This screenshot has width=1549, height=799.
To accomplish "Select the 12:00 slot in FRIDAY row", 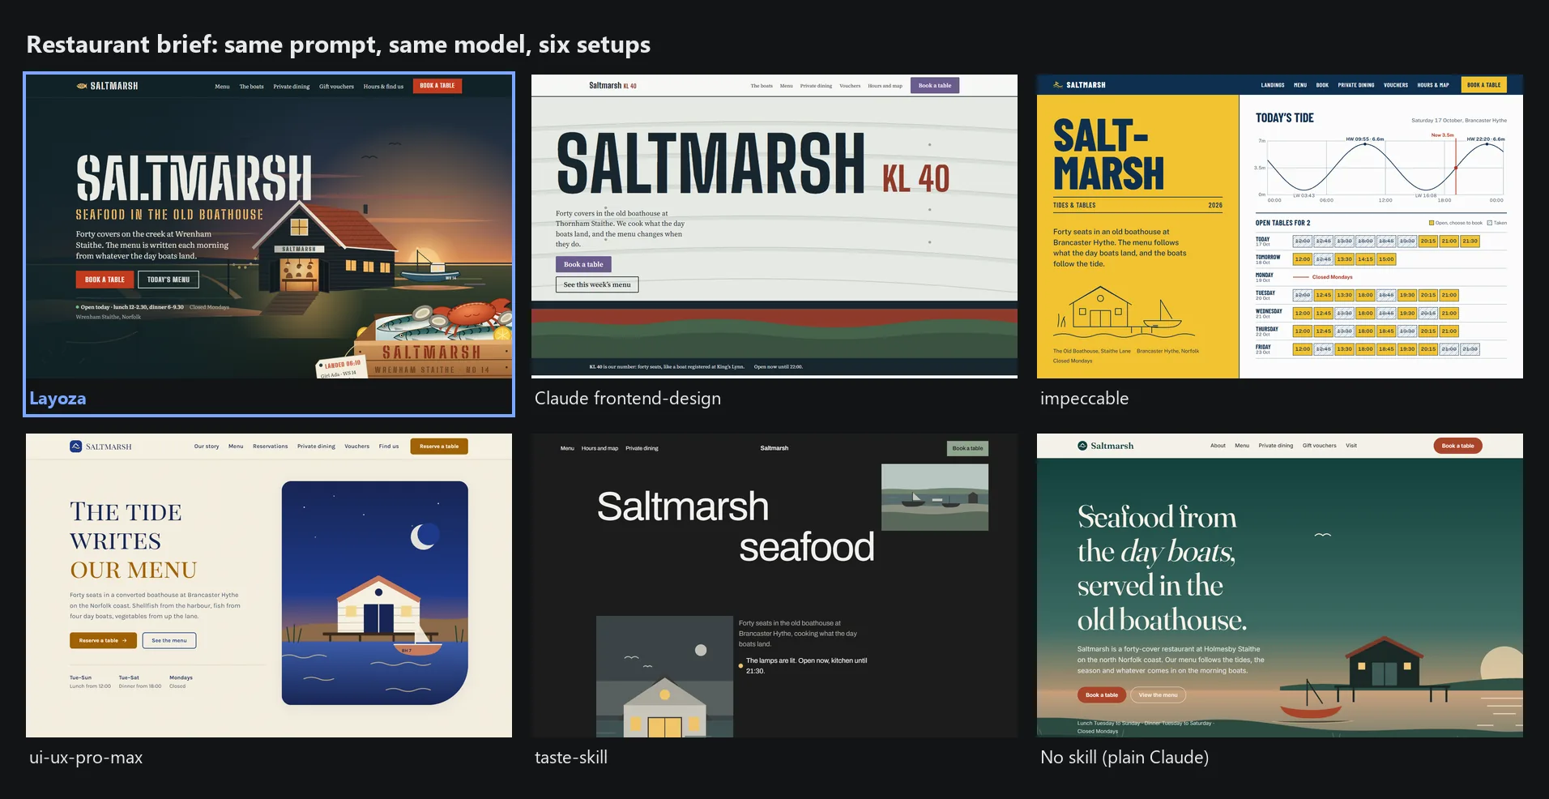I will pyautogui.click(x=1302, y=349).
